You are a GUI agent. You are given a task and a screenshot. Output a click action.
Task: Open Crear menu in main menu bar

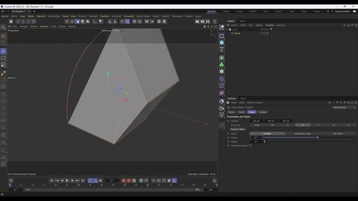click(22, 16)
